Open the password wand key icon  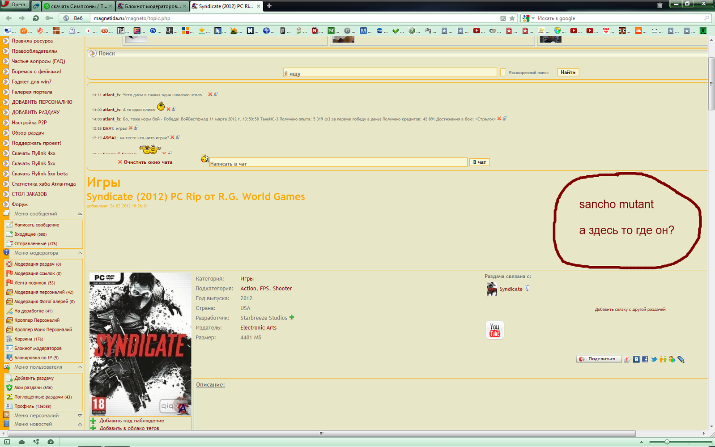click(x=49, y=18)
